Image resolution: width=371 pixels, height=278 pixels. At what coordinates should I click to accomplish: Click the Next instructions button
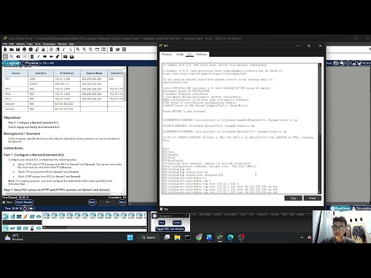[x=122, y=202]
